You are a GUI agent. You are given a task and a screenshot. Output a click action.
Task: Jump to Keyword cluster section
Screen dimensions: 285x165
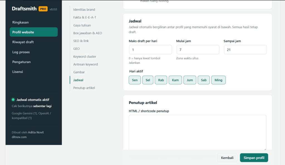85,56
